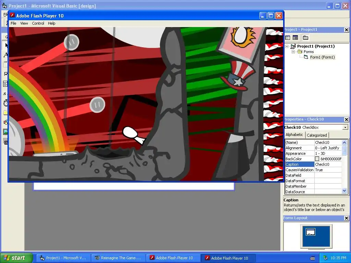Click keyboard icon in system tray

[x=313, y=258]
